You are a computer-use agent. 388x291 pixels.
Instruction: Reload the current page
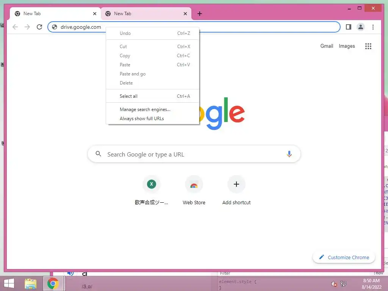[x=39, y=27]
